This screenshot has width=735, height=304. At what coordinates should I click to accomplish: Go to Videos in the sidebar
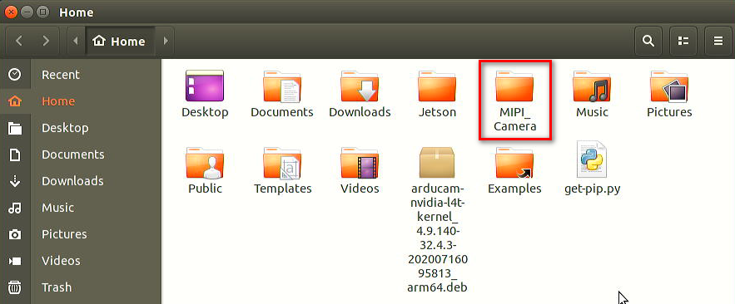[x=81, y=261]
